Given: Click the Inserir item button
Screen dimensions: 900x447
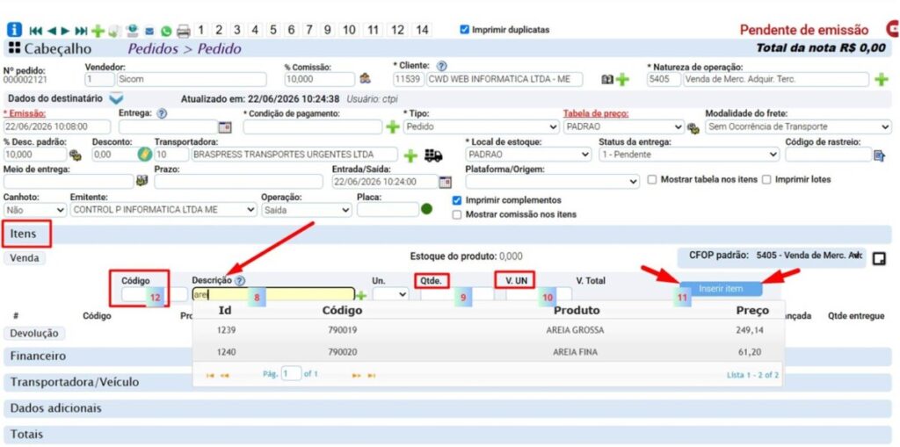Looking at the screenshot, I should [721, 289].
